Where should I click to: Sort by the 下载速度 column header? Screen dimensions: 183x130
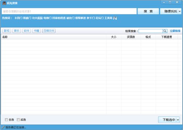click(167, 37)
